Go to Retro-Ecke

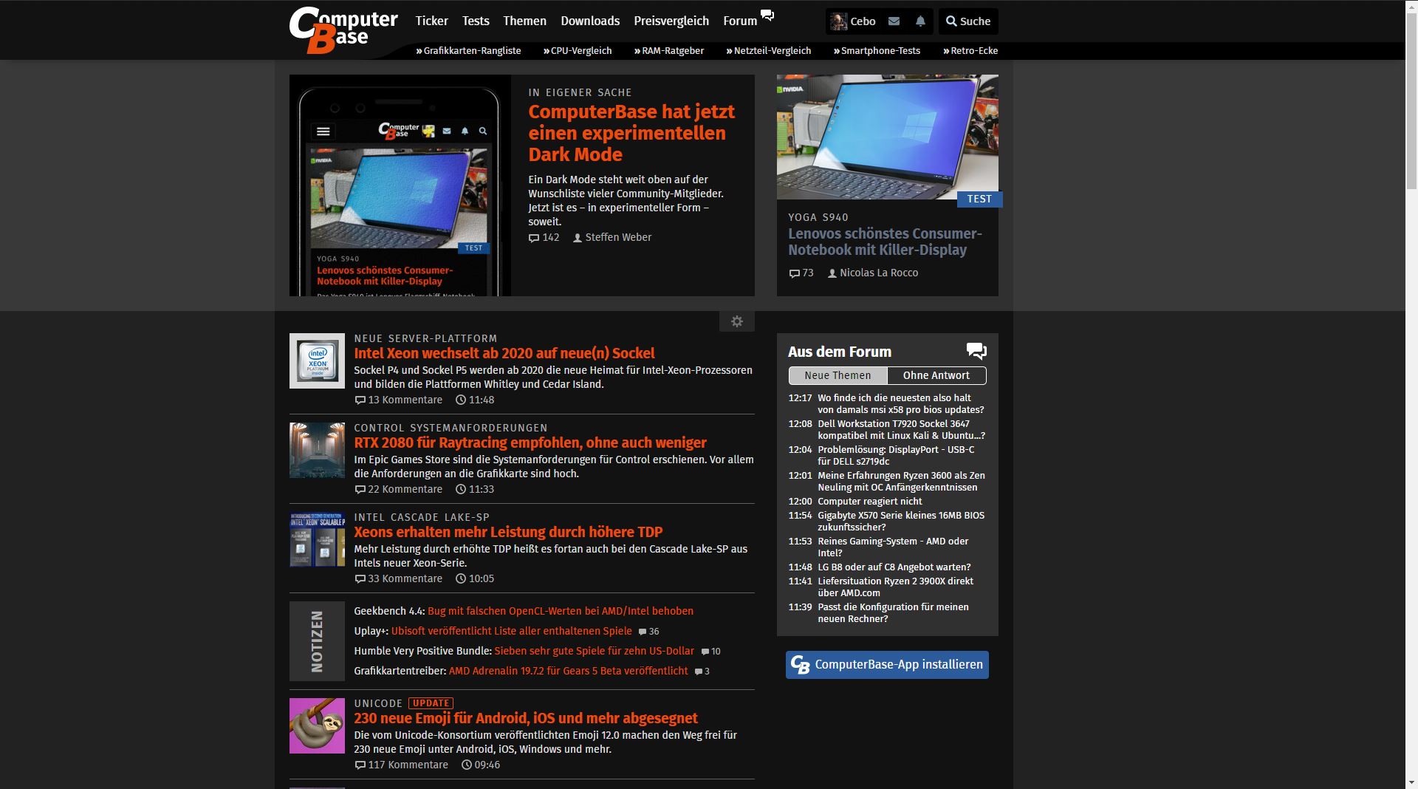tap(970, 51)
